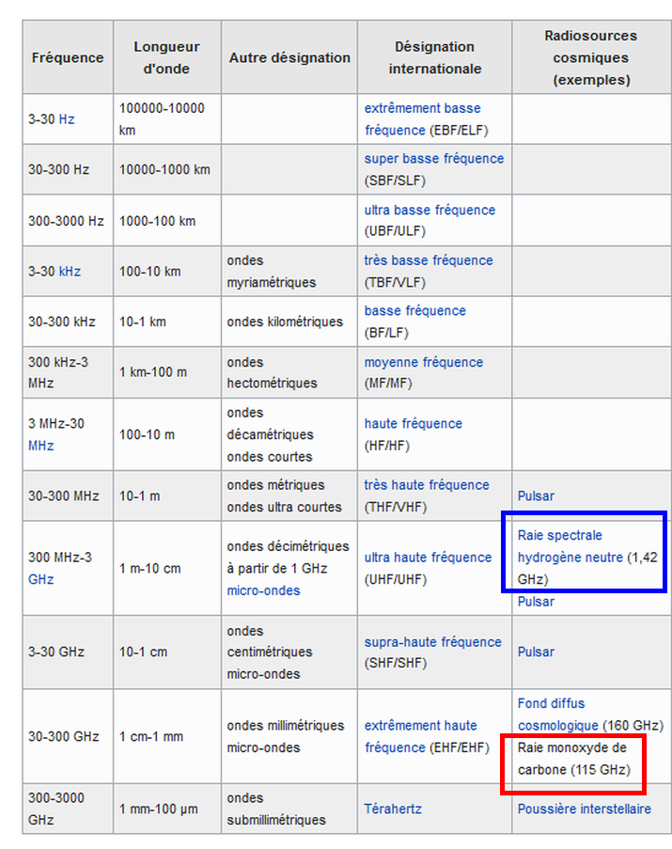Select the '100-10 m' wavelength cell
The width and height of the screenshot is (672, 849).
point(166,434)
